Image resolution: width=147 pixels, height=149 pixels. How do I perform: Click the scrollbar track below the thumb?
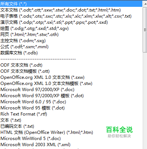tap(145, 101)
